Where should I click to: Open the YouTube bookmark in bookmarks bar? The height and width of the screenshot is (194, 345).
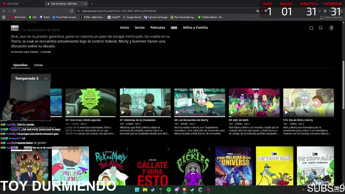[x=18, y=17]
